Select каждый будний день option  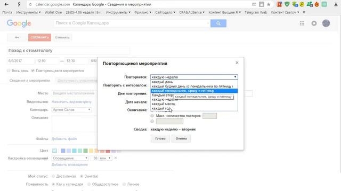click(x=194, y=86)
